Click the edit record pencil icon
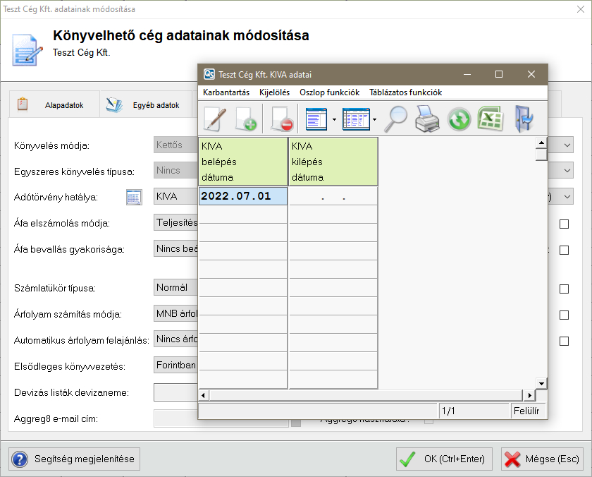The width and height of the screenshot is (592, 477). tap(215, 119)
